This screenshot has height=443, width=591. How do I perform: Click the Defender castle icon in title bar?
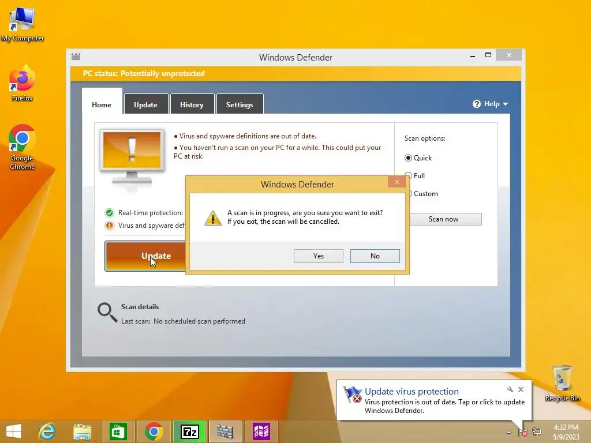pyautogui.click(x=76, y=57)
